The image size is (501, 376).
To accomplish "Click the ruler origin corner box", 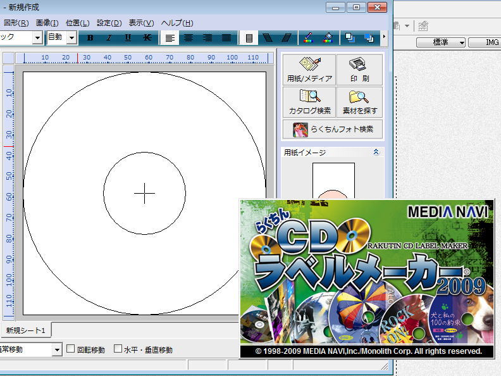I will pos(8,58).
